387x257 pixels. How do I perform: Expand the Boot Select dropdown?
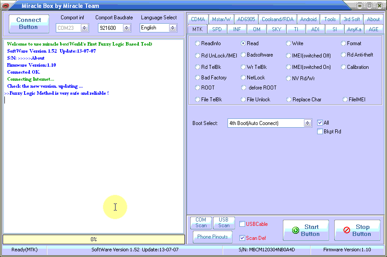[307, 123]
